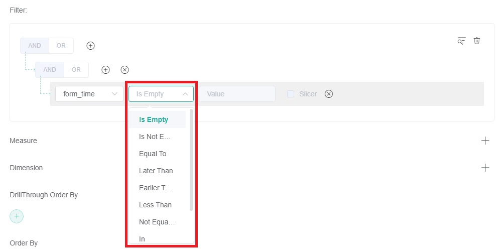The height and width of the screenshot is (251, 504).
Task: Choose Later Than from operator list
Action: 156,171
